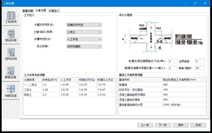Expand the 大基坑开挖形式 dropdown
212x133 pixels.
[84, 25]
